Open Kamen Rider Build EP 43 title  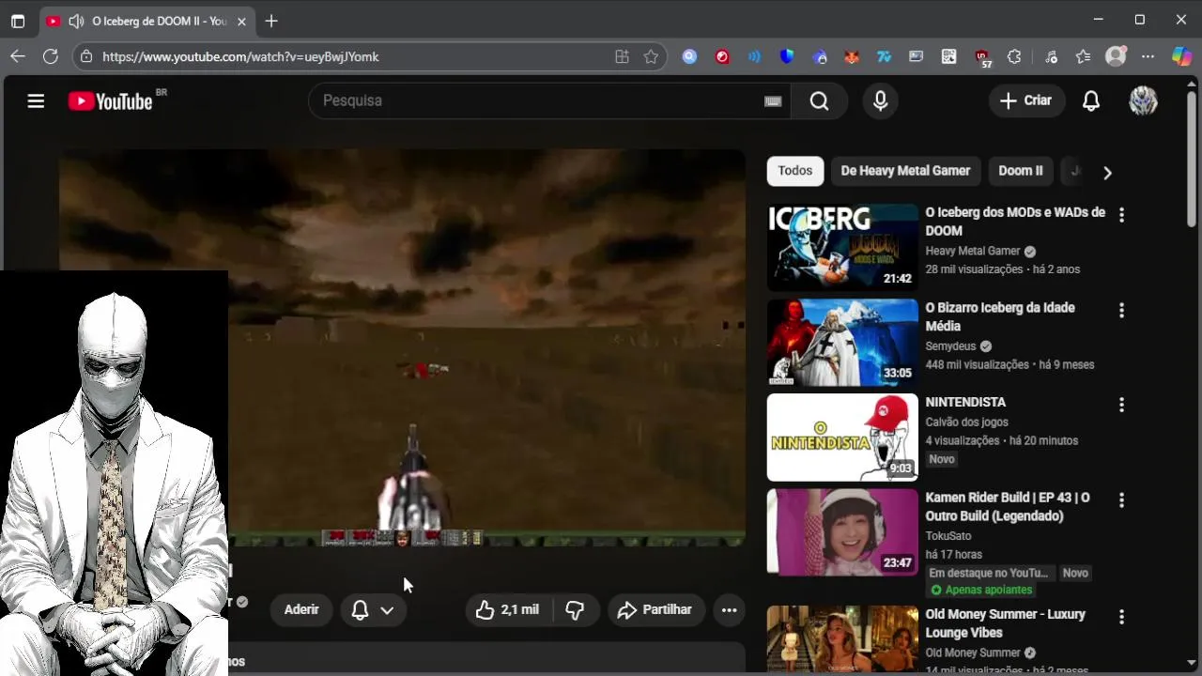coord(1008,507)
